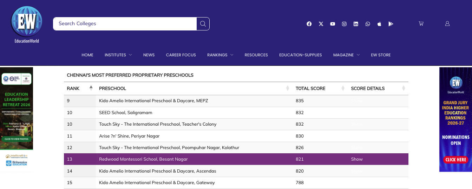Image resolution: width=472 pixels, height=189 pixels.
Task: Open the Instagram icon in header
Action: 345,24
